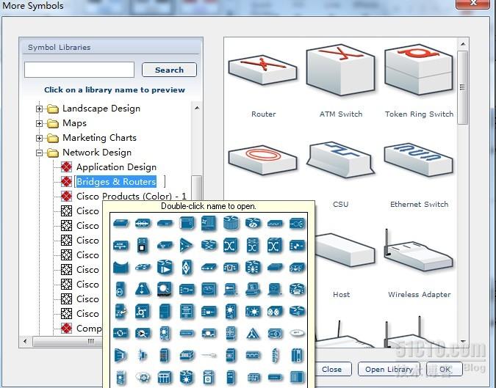Click the Open Library button

(x=389, y=369)
